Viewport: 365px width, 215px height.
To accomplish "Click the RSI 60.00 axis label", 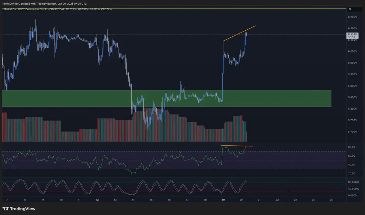I will click(352, 156).
